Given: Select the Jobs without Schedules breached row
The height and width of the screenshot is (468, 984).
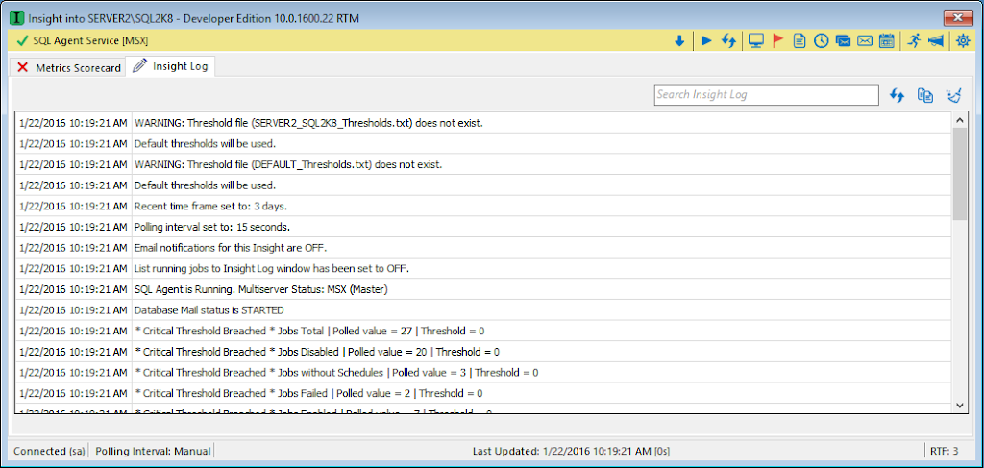Looking at the screenshot, I should [483, 372].
